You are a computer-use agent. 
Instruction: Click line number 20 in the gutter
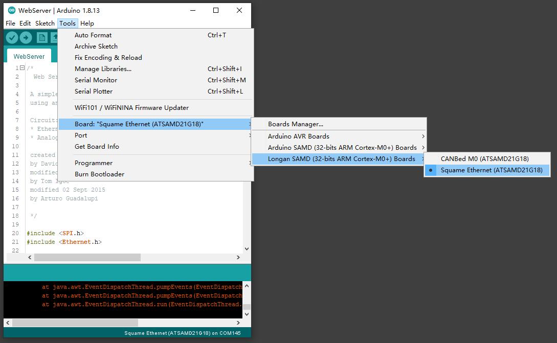(x=15, y=233)
